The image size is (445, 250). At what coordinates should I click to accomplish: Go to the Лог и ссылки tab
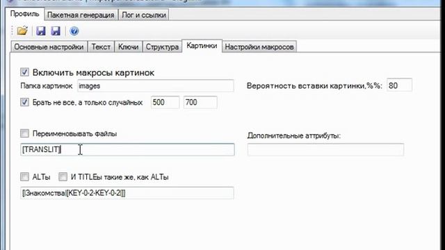point(144,15)
